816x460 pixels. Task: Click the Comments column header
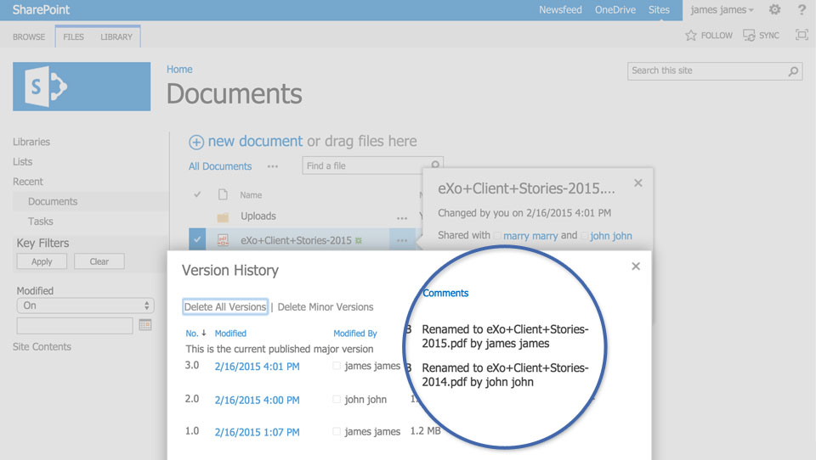tap(445, 293)
